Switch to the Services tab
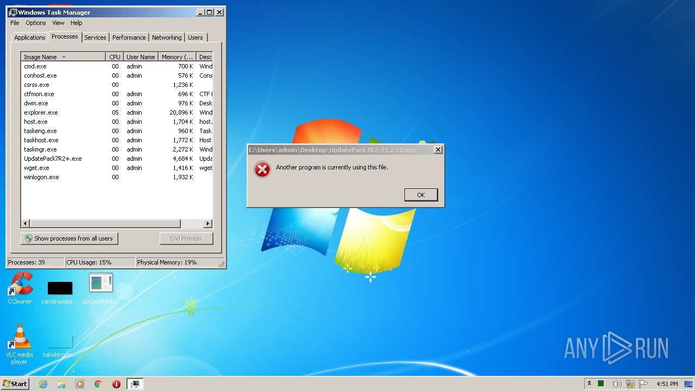 pos(95,37)
